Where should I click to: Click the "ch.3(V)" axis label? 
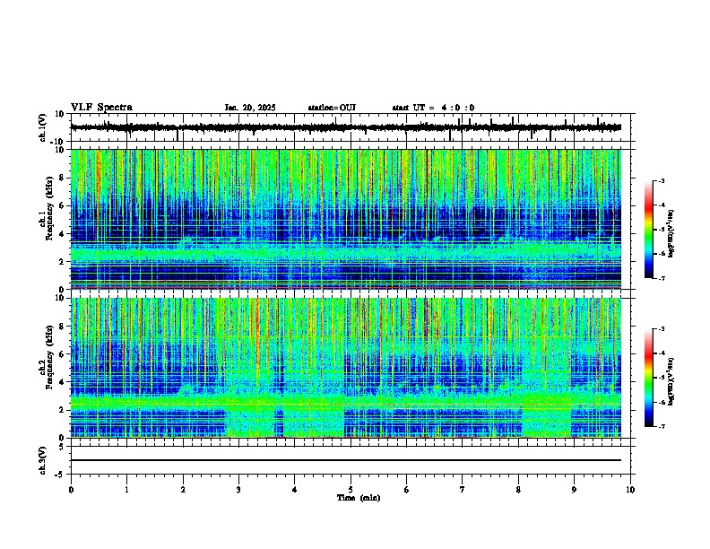[43, 460]
